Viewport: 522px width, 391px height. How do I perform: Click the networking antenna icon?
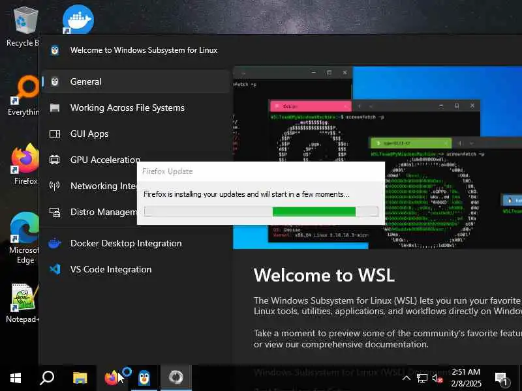tap(55, 186)
